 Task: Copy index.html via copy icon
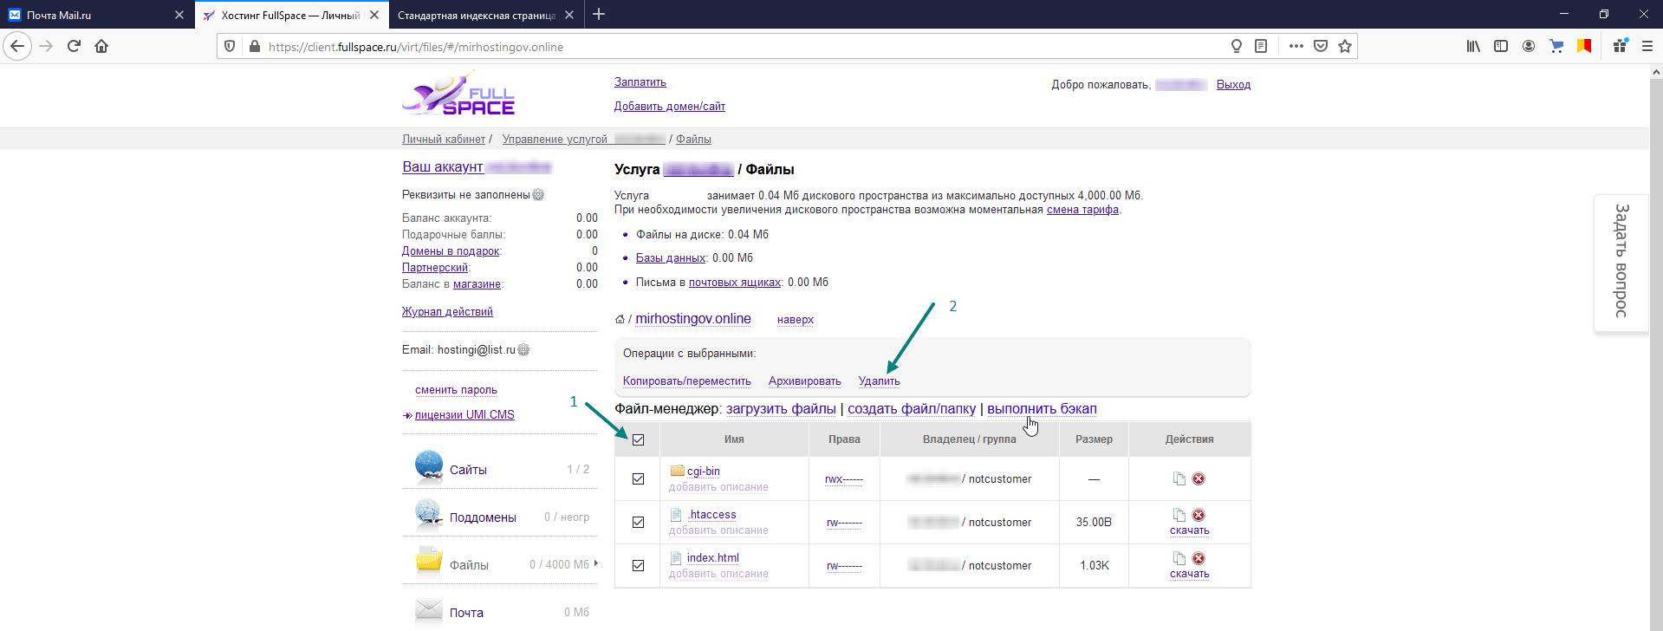click(1179, 558)
